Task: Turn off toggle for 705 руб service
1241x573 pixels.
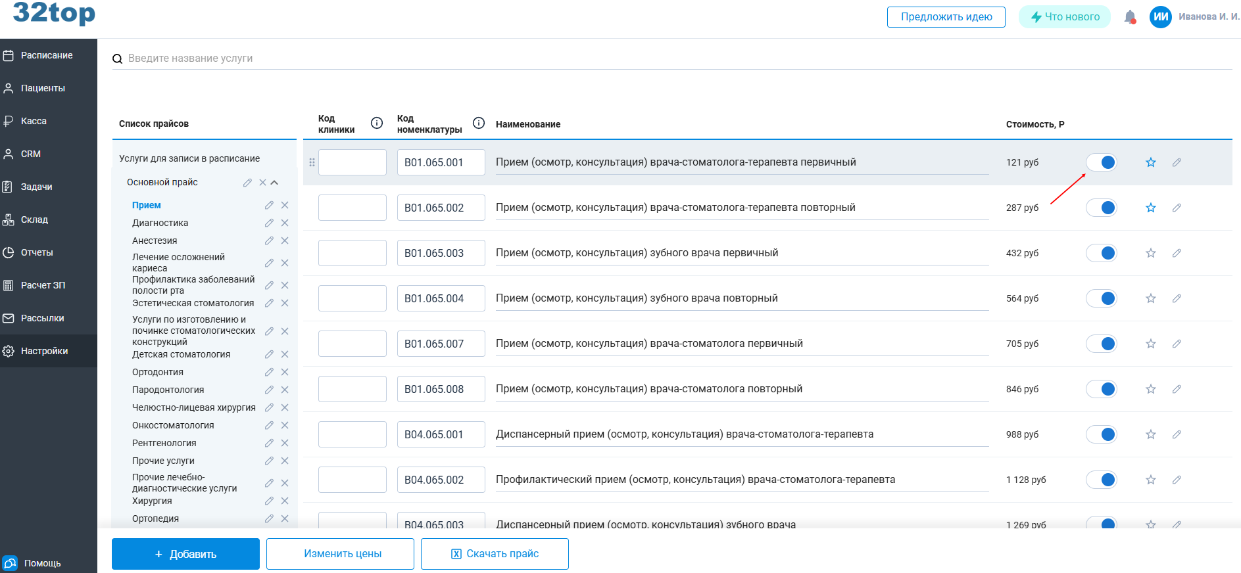Action: (1102, 344)
